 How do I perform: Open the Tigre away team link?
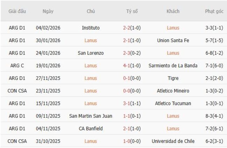coord(173,78)
